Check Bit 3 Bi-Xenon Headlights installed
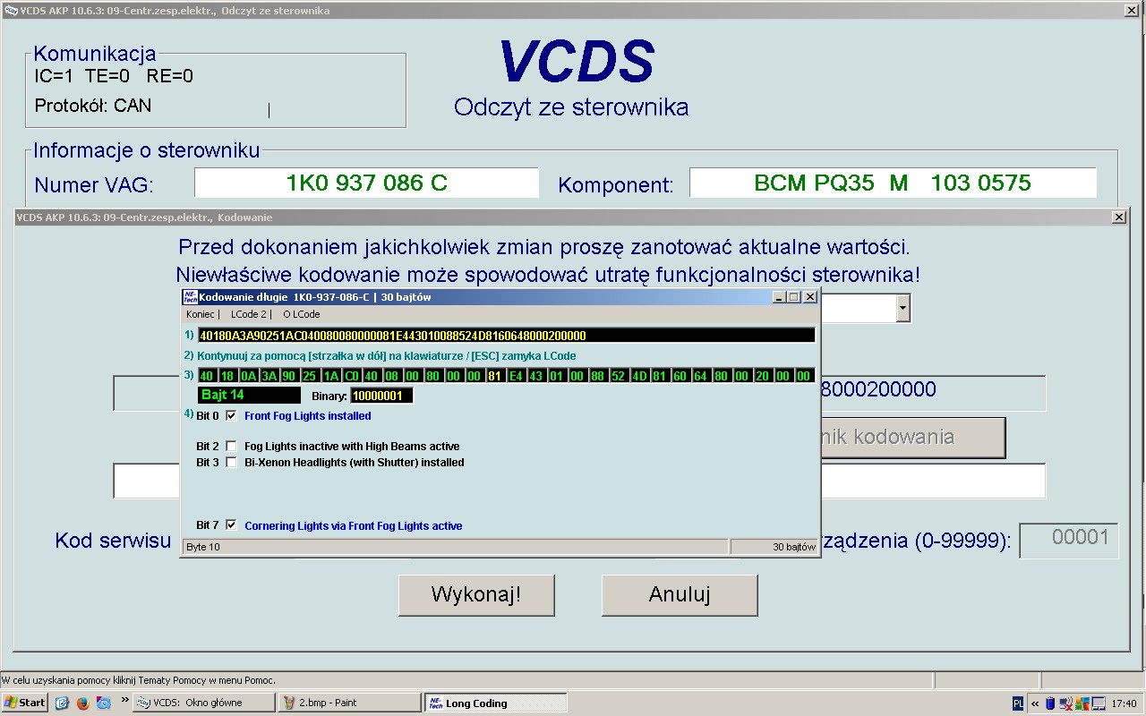Screen dimensions: 1146x716 [231, 463]
